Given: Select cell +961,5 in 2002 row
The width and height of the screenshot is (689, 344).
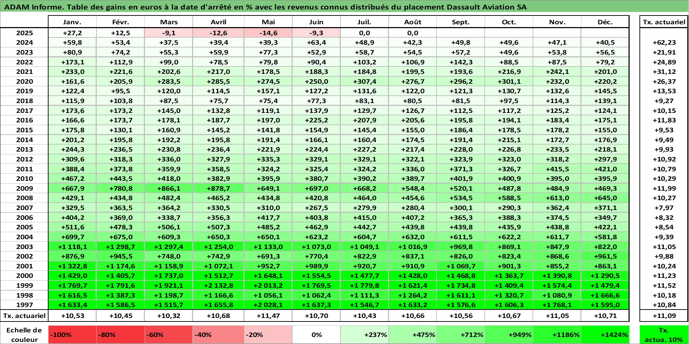Looking at the screenshot, I should pos(605,256).
